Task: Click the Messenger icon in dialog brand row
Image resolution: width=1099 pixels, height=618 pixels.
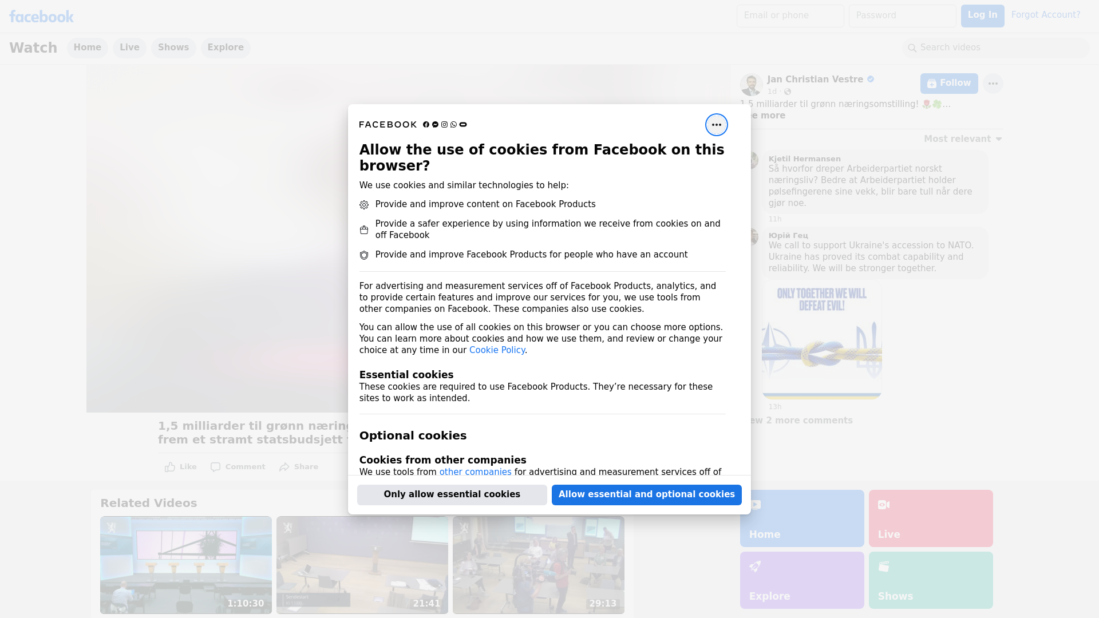Action: (x=435, y=125)
